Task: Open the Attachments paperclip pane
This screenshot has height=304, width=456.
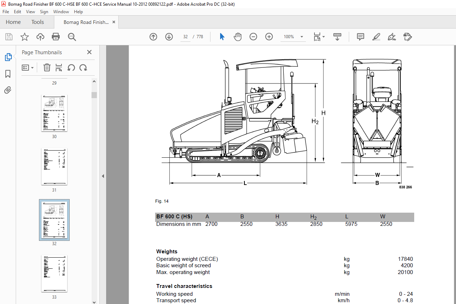Action: [x=8, y=90]
